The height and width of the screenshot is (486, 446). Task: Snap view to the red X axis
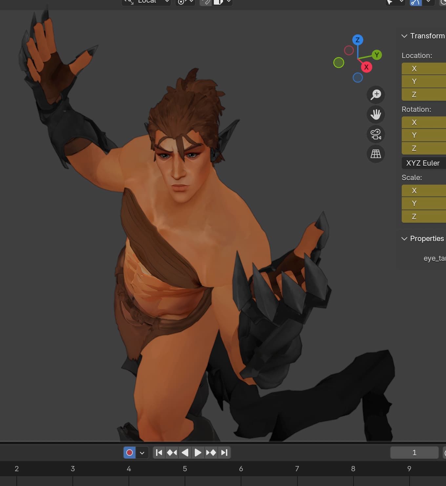366,67
